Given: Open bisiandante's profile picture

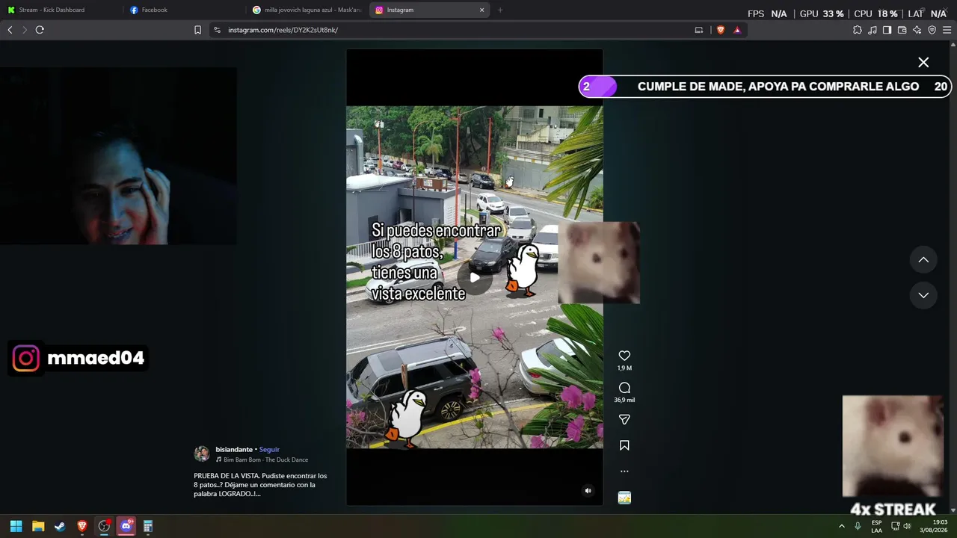Looking at the screenshot, I should (202, 454).
